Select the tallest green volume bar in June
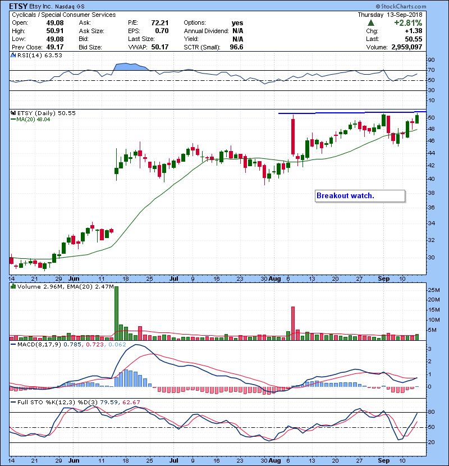 pos(117,313)
